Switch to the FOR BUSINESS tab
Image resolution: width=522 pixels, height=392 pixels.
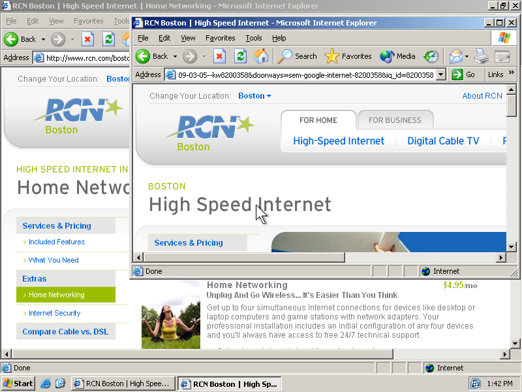(395, 120)
